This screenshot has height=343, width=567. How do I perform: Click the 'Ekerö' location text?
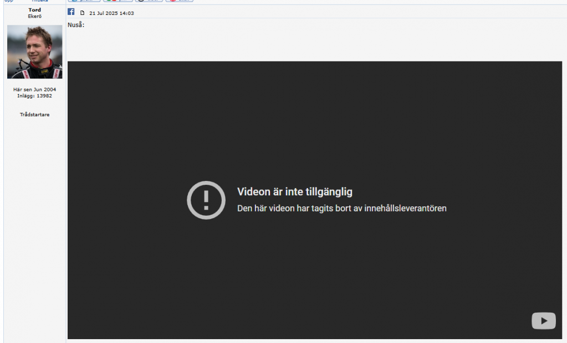point(35,16)
